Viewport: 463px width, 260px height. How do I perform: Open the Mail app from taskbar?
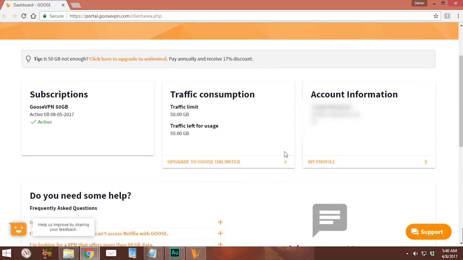coord(111,253)
